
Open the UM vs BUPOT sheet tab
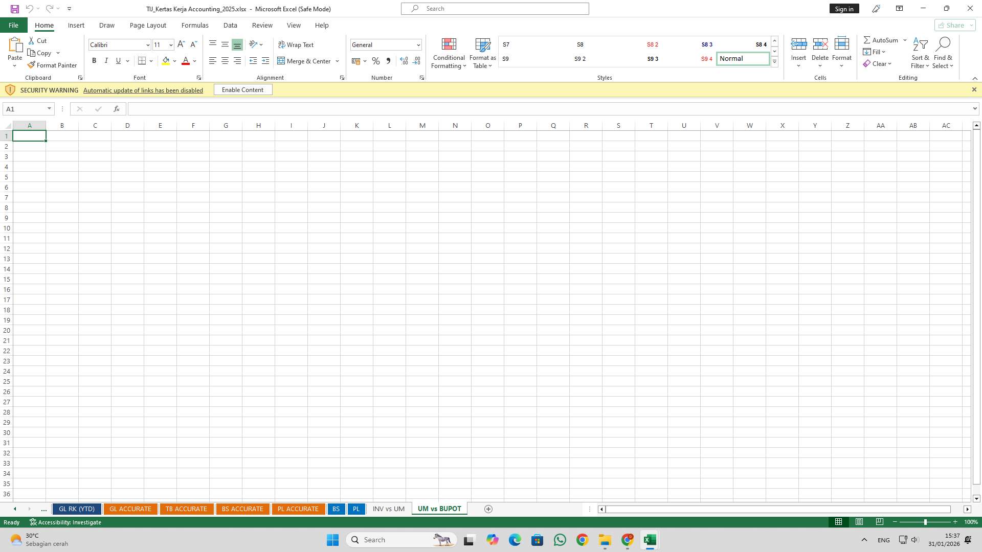click(439, 509)
